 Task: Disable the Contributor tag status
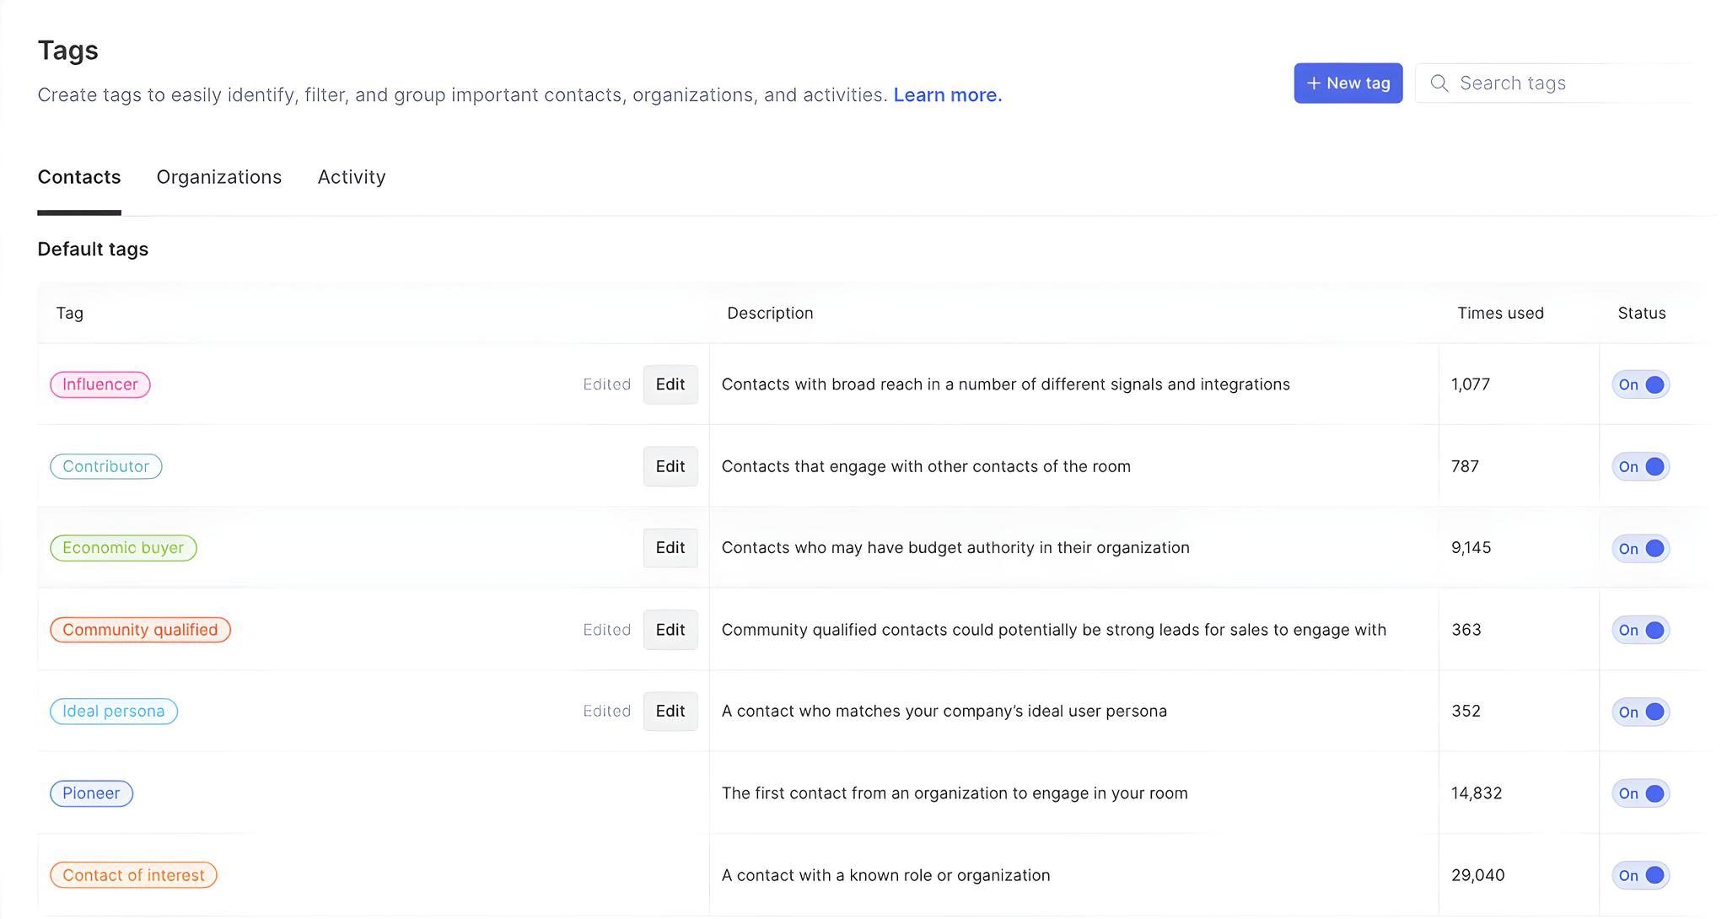click(1640, 466)
